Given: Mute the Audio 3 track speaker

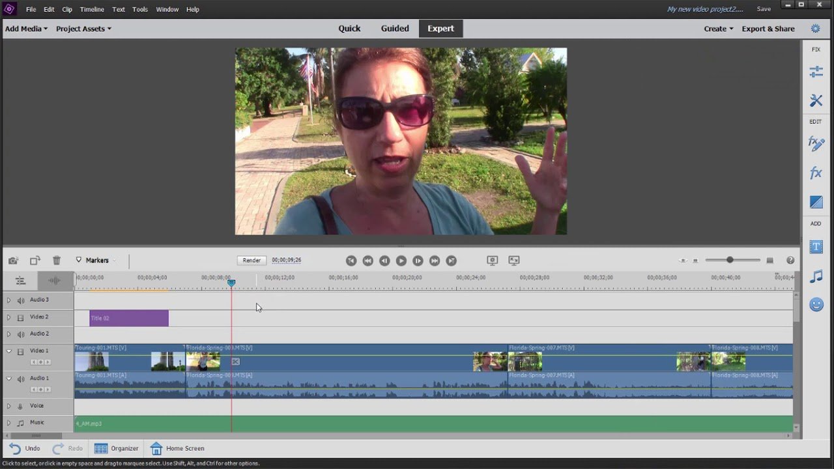Looking at the screenshot, I should click(x=21, y=300).
